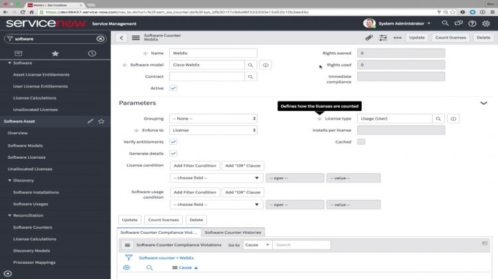Image resolution: width=498 pixels, height=279 pixels.
Task: Click the Name field containing WebEx
Action: [x=213, y=53]
